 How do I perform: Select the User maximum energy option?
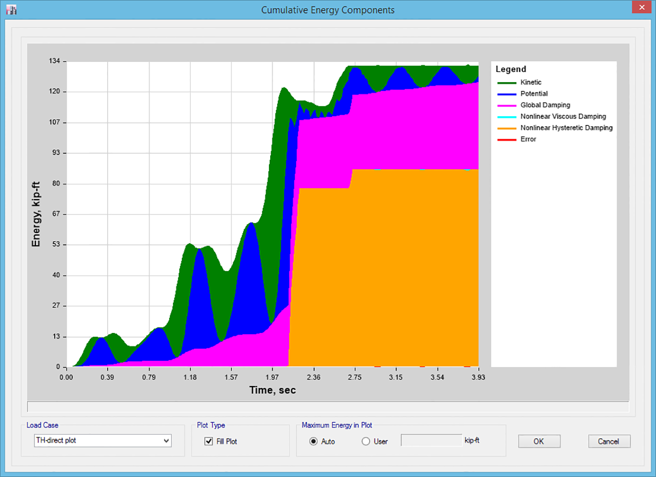(x=366, y=441)
